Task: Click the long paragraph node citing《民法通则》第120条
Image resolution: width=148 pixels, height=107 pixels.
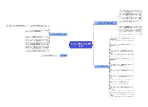Action: click(37, 43)
